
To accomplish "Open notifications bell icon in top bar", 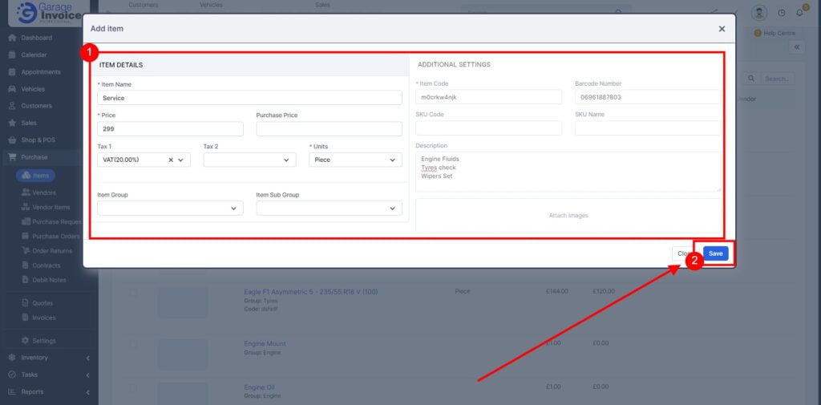I will (x=801, y=13).
